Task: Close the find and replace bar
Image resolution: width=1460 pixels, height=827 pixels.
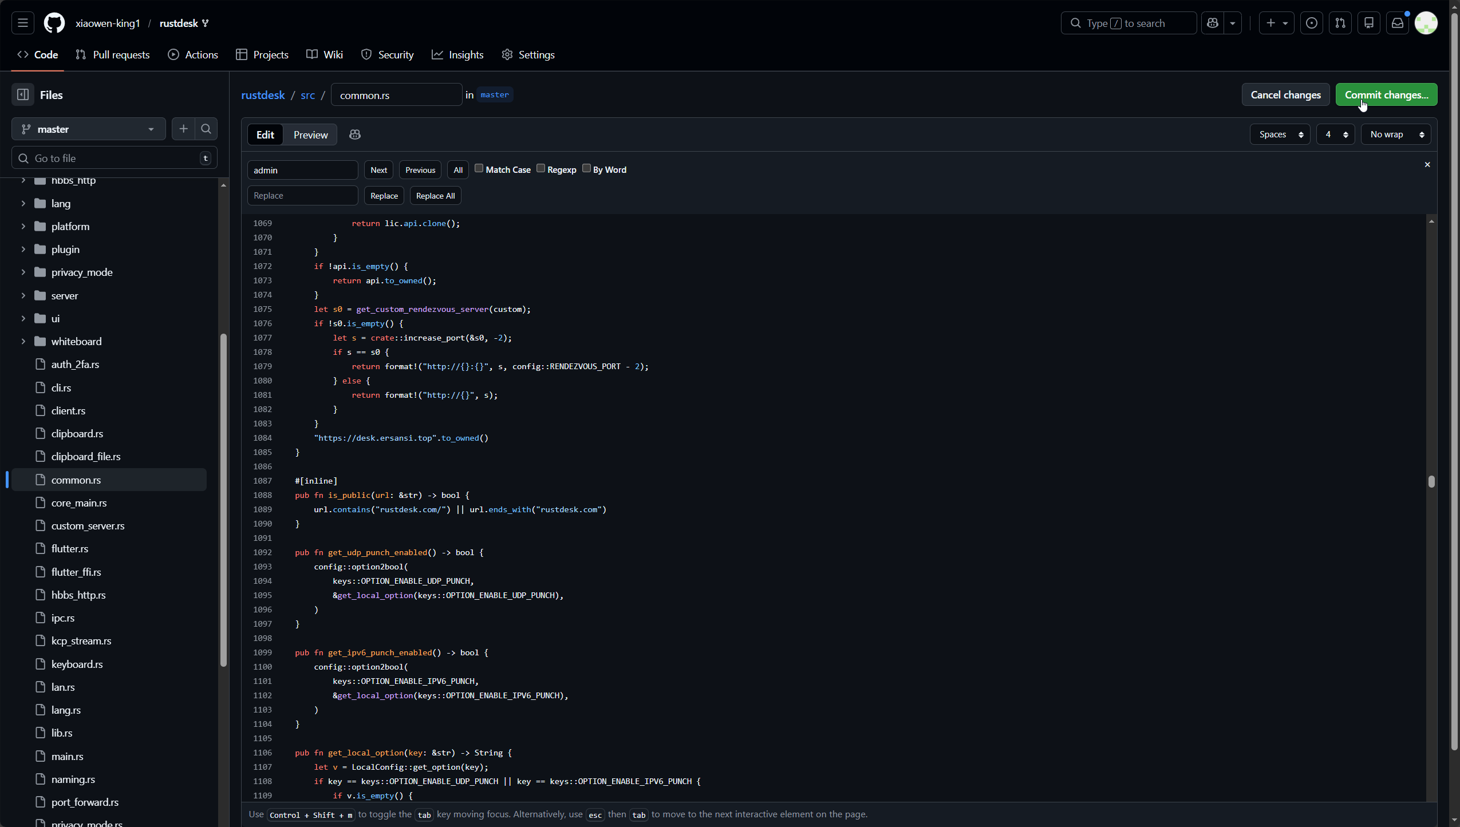Action: (x=1427, y=165)
